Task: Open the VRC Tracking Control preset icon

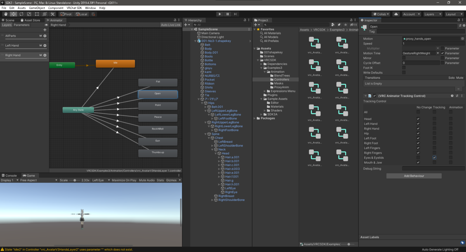Action: [x=457, y=96]
